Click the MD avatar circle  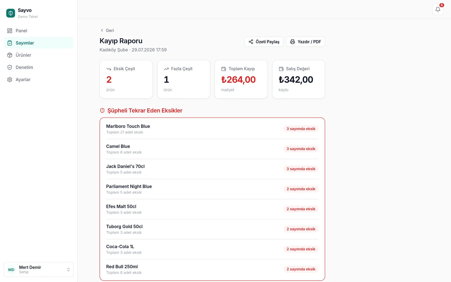pos(11,270)
